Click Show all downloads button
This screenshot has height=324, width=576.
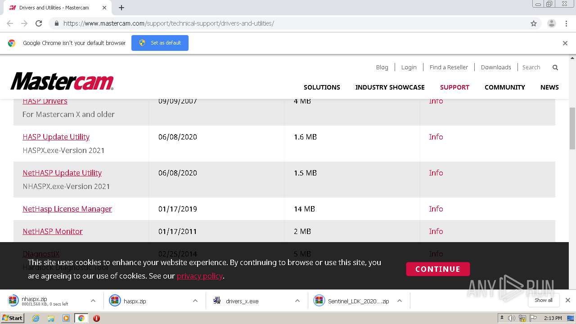pyautogui.click(x=544, y=300)
